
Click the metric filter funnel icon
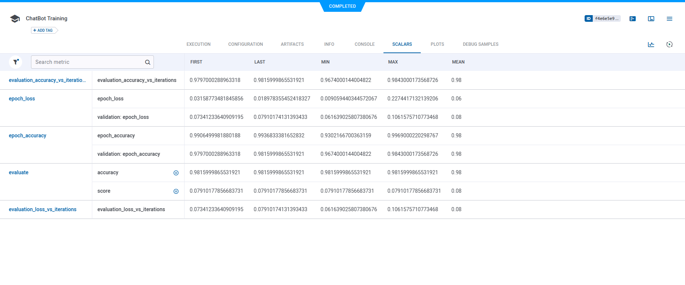click(x=16, y=62)
